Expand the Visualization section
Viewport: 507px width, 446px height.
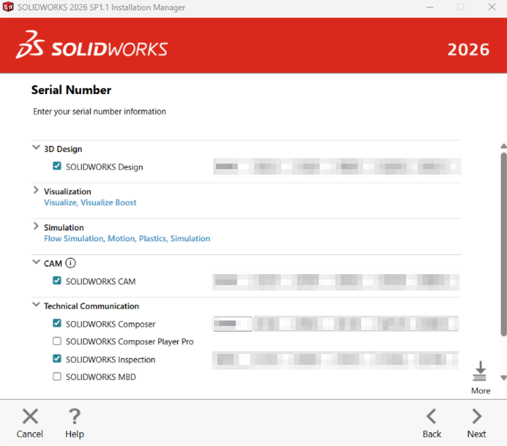click(36, 190)
